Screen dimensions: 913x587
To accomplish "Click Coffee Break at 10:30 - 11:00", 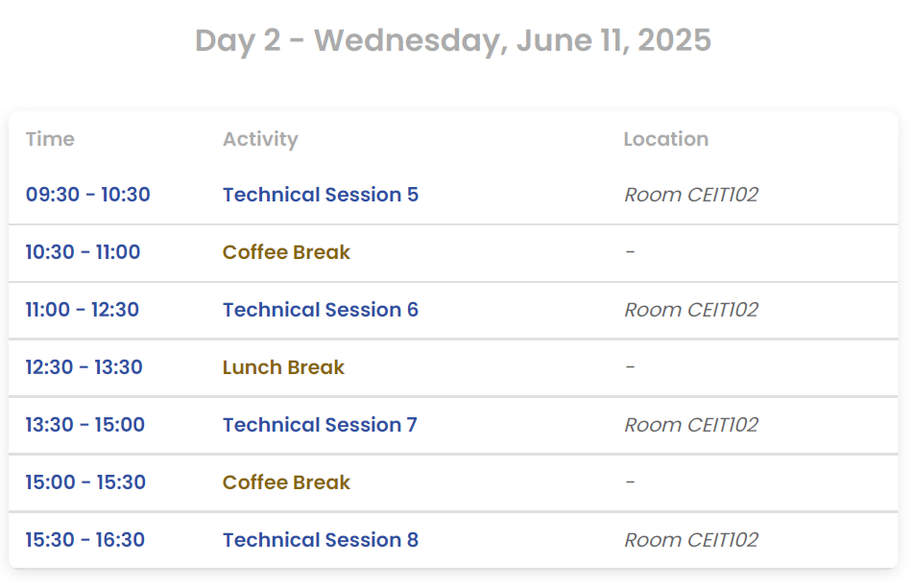I will tap(286, 252).
